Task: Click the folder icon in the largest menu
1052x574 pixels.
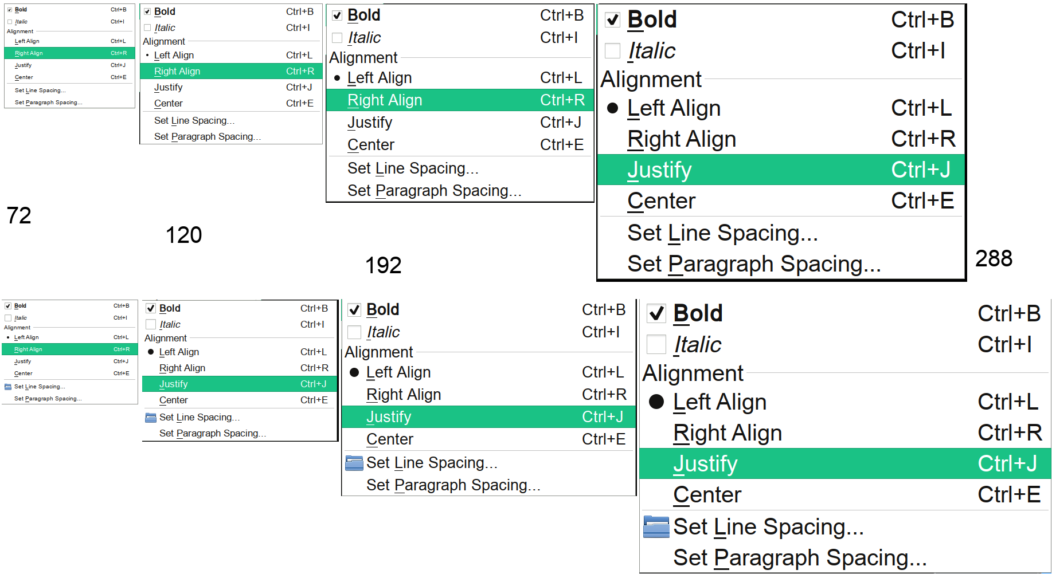Action: coord(656,527)
